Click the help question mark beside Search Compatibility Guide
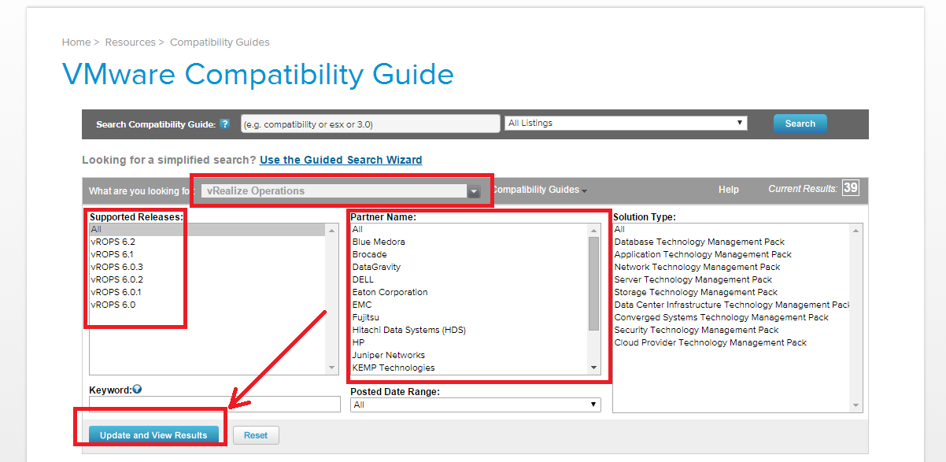Viewport: 946px width, 462px height. pos(224,124)
